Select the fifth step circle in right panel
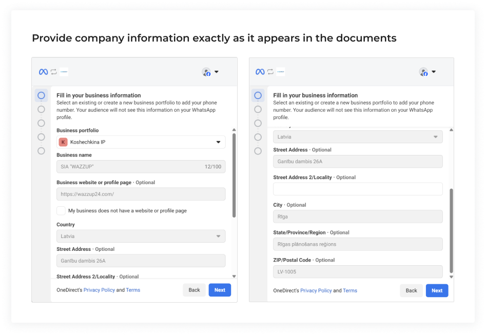Image resolution: width=486 pixels, height=335 pixels. [258, 151]
